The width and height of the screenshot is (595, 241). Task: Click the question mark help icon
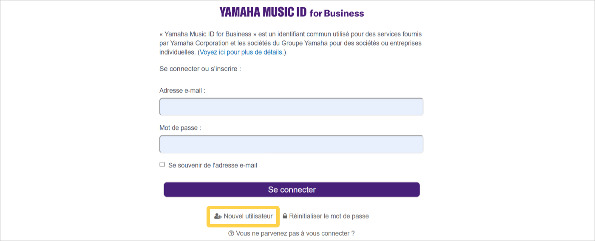pyautogui.click(x=231, y=233)
